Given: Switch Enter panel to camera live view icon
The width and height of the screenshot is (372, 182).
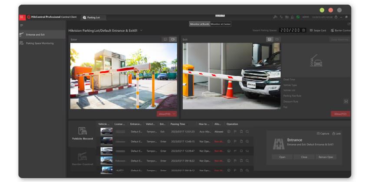Looking at the screenshot, I should tap(173, 40).
